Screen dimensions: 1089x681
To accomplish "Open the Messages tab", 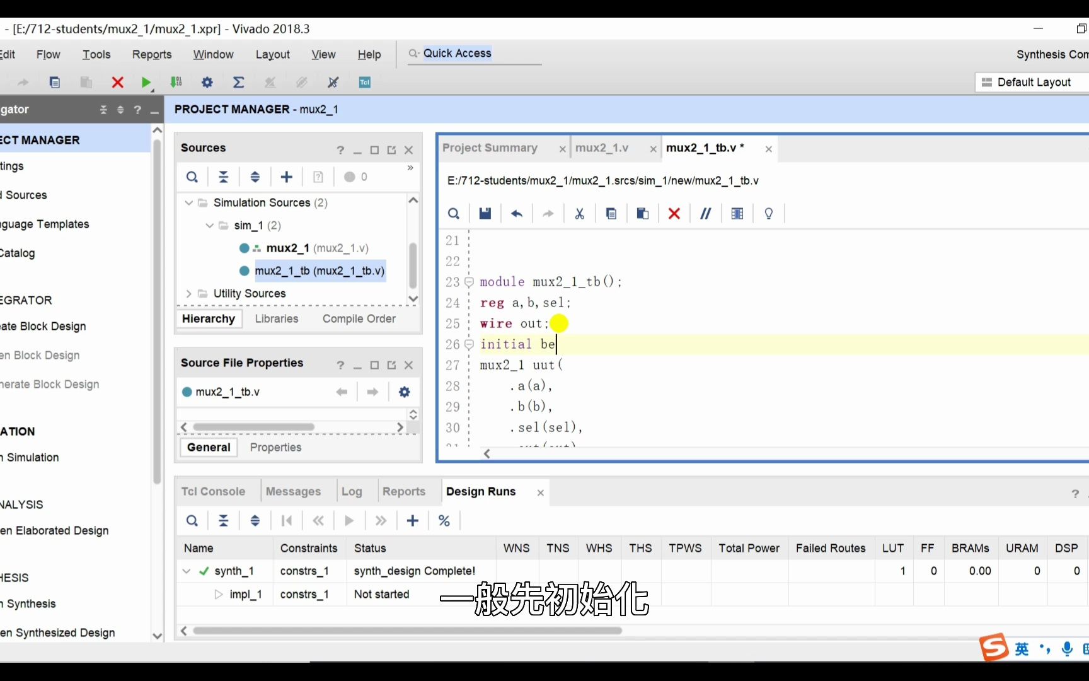I will pyautogui.click(x=293, y=491).
